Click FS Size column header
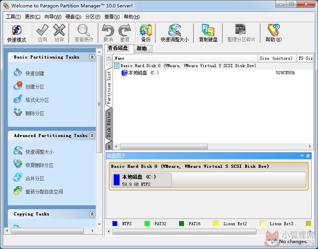This screenshot has height=249, width=318. (x=305, y=58)
